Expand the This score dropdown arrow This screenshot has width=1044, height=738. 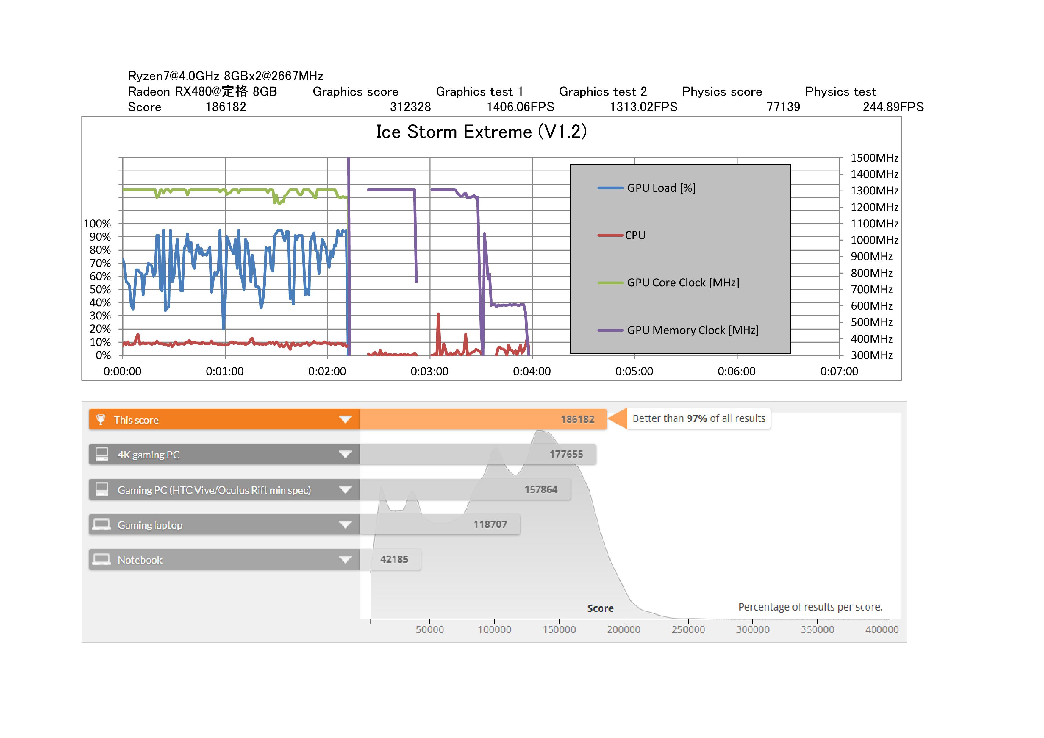coord(345,419)
